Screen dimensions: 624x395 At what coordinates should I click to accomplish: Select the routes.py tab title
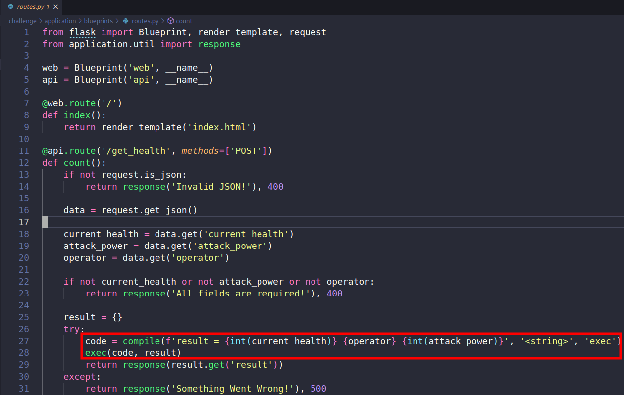coord(30,7)
